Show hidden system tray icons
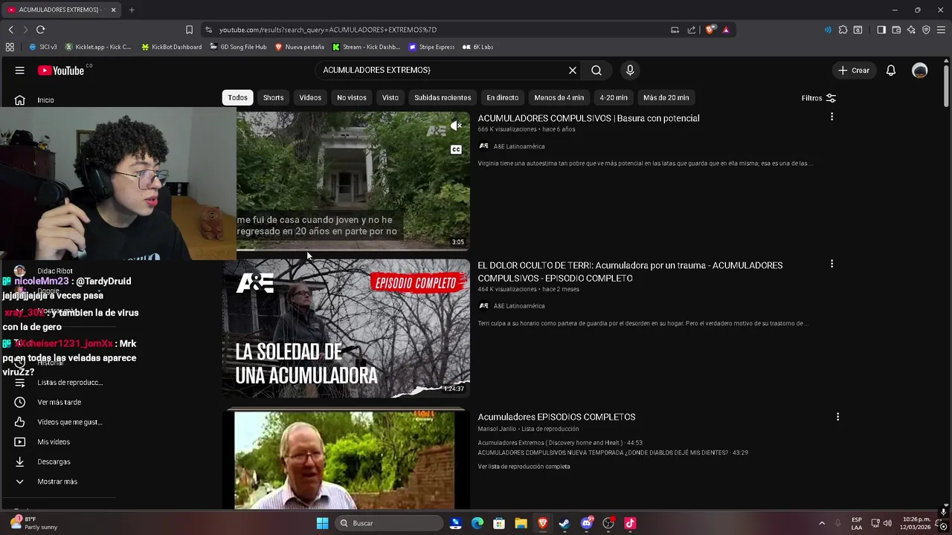952x535 pixels. pos(822,523)
